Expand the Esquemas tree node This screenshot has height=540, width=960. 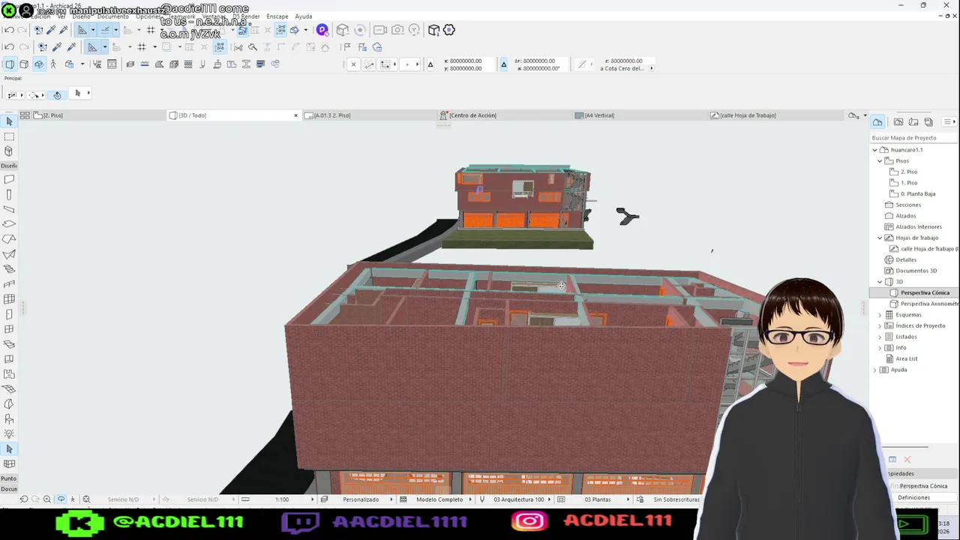pos(880,315)
